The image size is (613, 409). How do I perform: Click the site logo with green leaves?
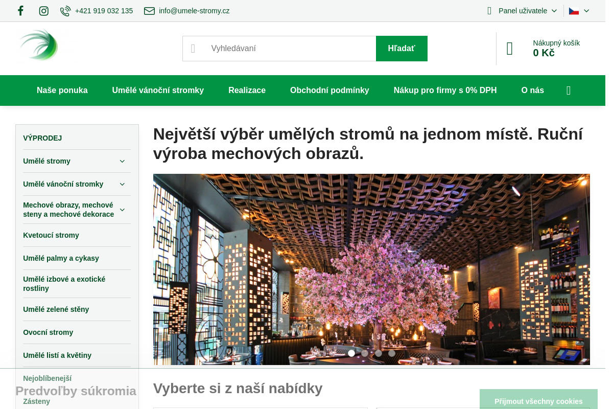[x=38, y=46]
